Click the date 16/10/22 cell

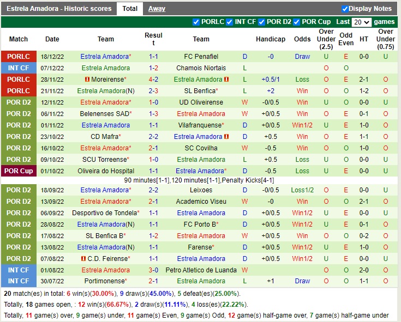click(52, 148)
